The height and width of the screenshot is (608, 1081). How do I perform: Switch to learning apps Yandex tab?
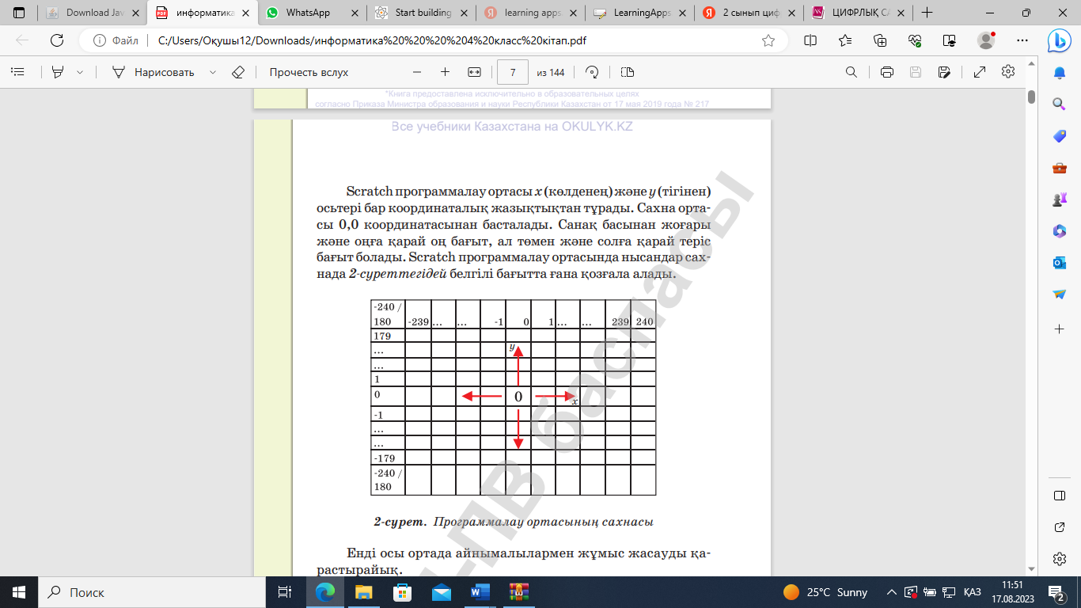(530, 13)
